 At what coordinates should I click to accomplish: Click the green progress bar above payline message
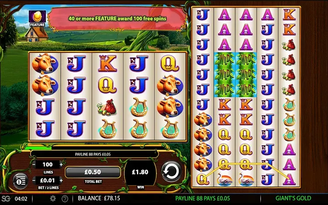(38, 148)
